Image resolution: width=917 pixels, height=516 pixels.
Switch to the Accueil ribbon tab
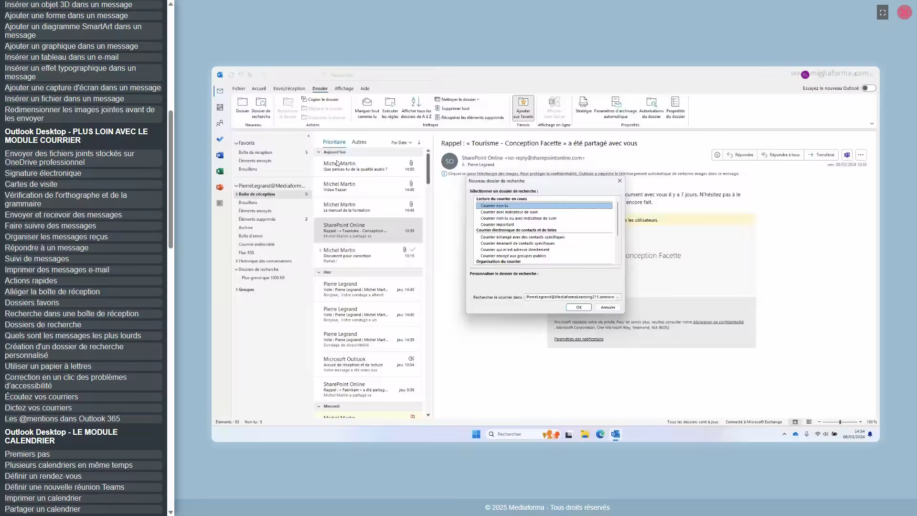tap(258, 88)
